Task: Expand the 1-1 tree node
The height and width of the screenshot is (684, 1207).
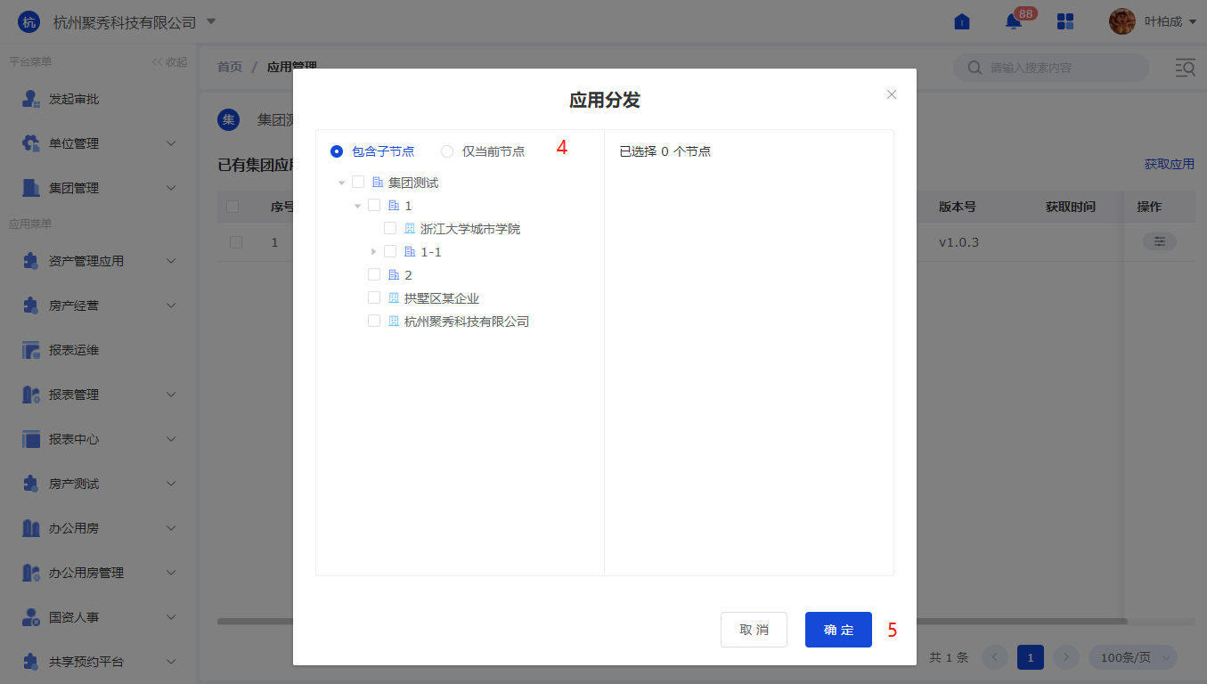Action: tap(373, 252)
